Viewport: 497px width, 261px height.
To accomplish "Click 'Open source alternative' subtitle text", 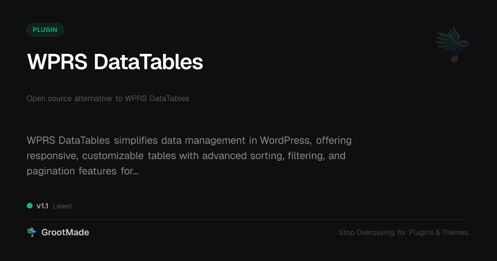I will coord(69,99).
